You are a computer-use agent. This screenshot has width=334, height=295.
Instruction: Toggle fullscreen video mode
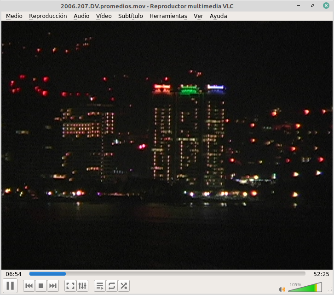[x=70, y=286]
